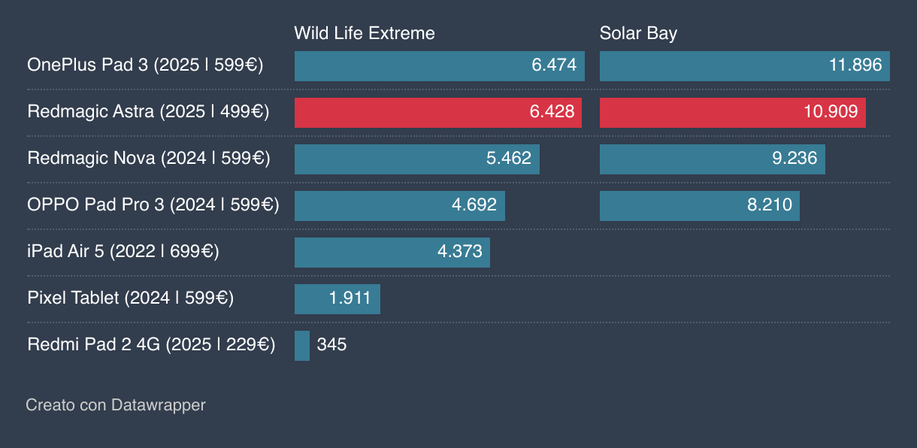Screen dimensions: 917x448
Task: Click the Redmagic Nova bar showing 9.236
Action: tap(713, 159)
